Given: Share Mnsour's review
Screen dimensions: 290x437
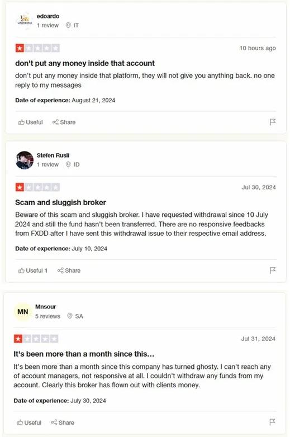Looking at the screenshot, I should pyautogui.click(x=63, y=422).
